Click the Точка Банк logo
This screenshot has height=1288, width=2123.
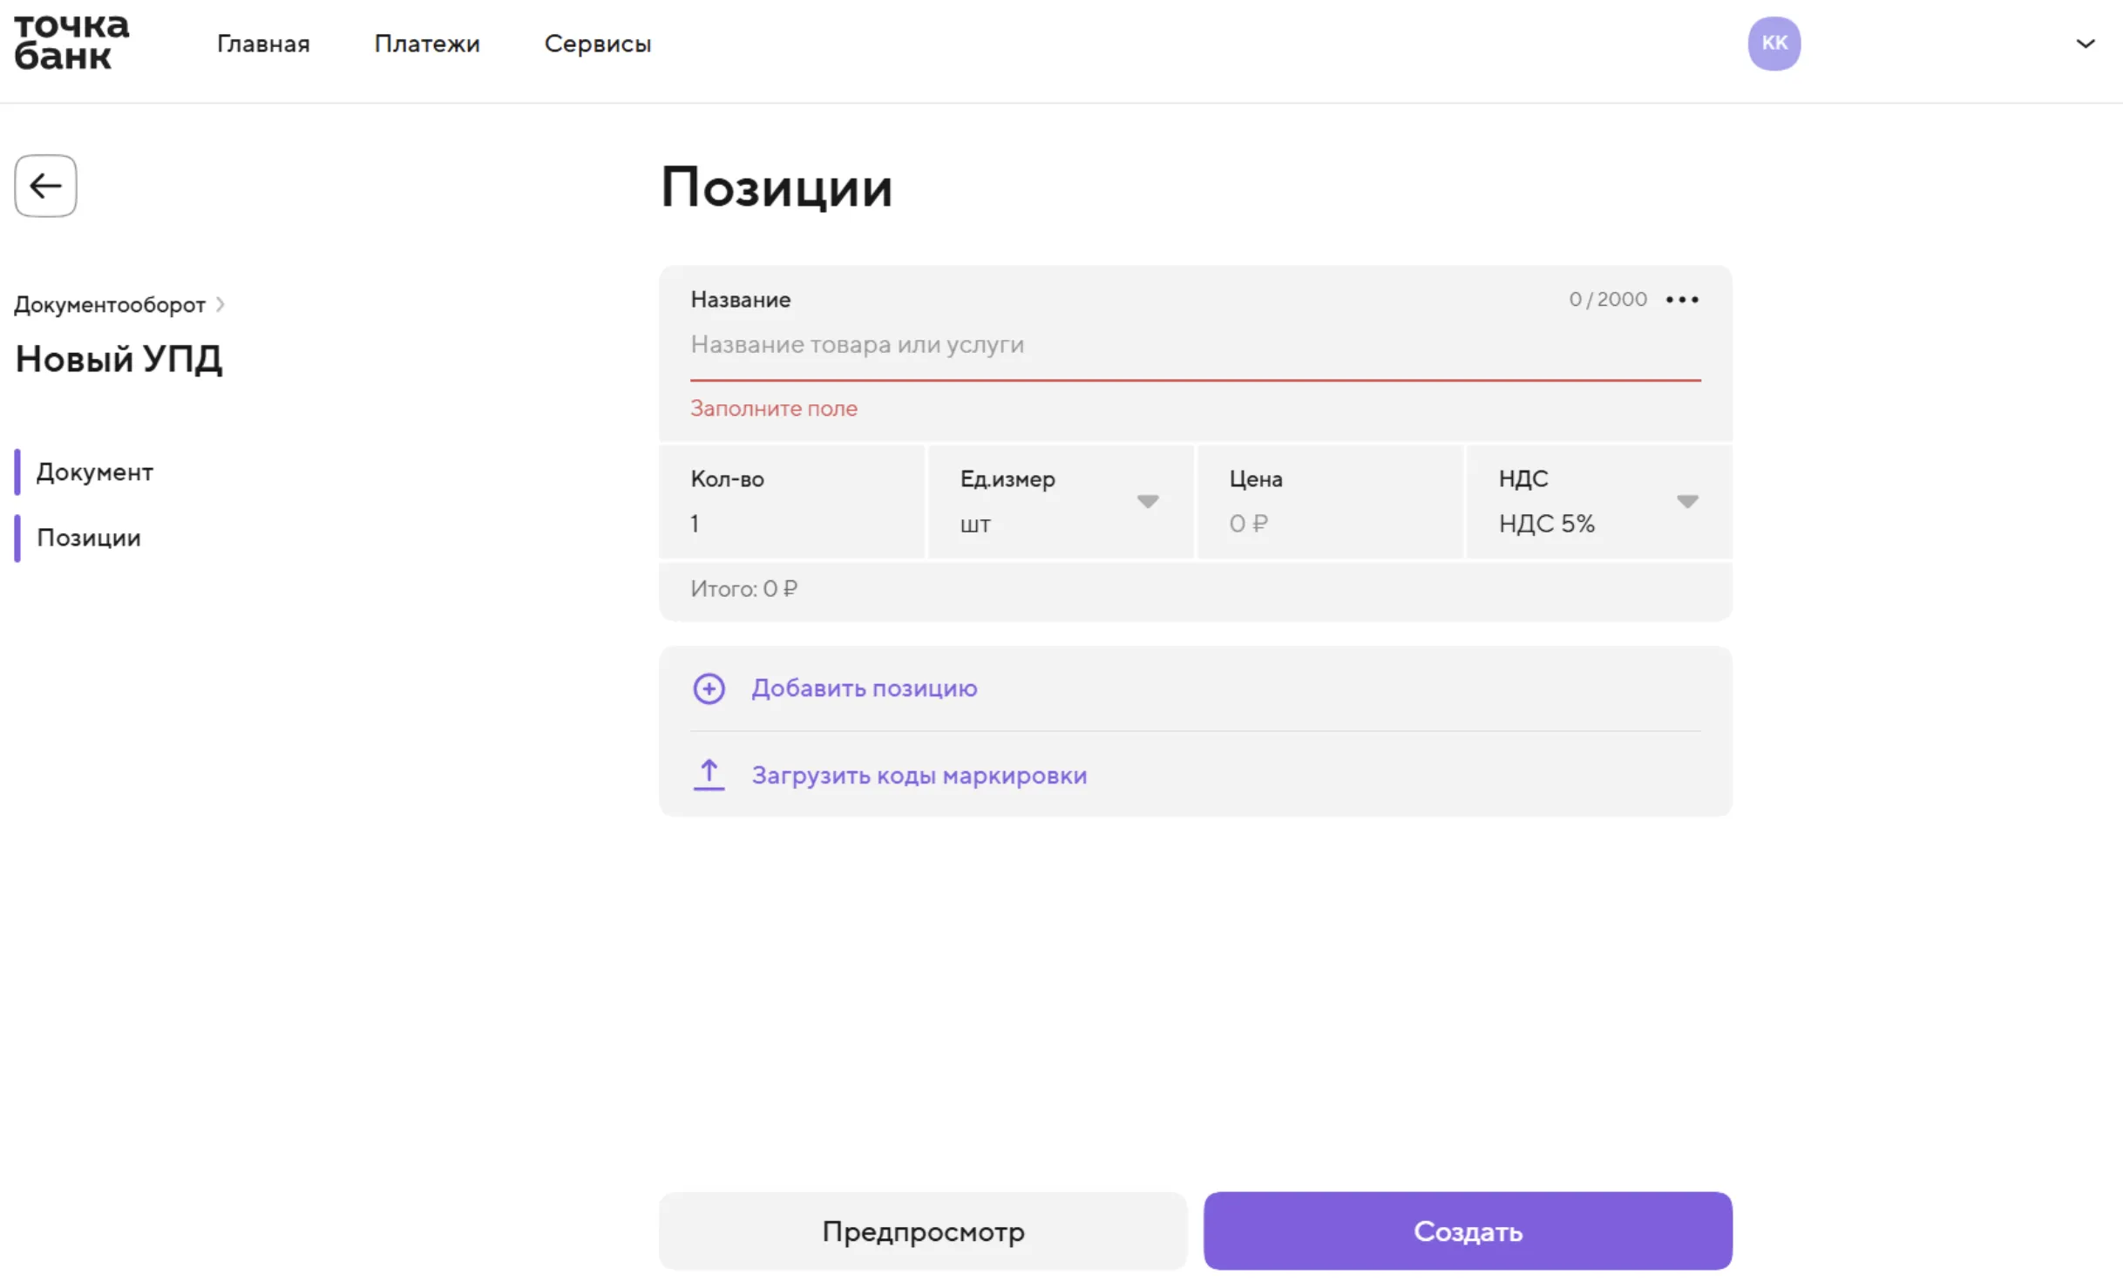pyautogui.click(x=71, y=42)
